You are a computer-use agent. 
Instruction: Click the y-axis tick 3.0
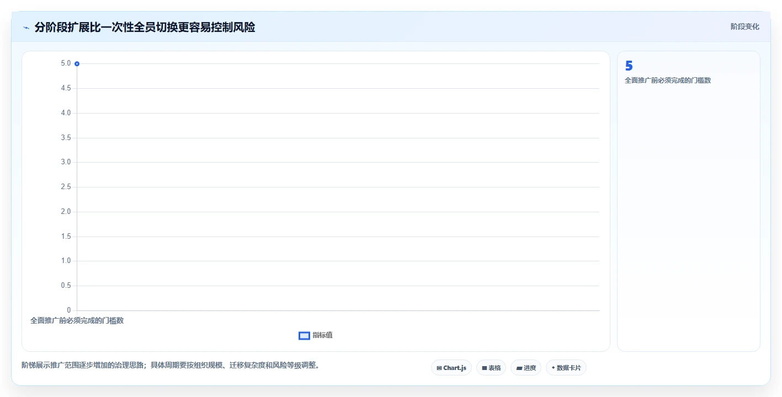click(x=66, y=162)
